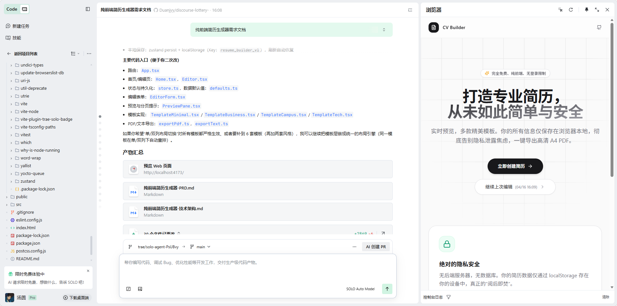The width and height of the screenshot is (617, 306).
Task: Open the slash command icon in the chat input
Action: point(128,289)
